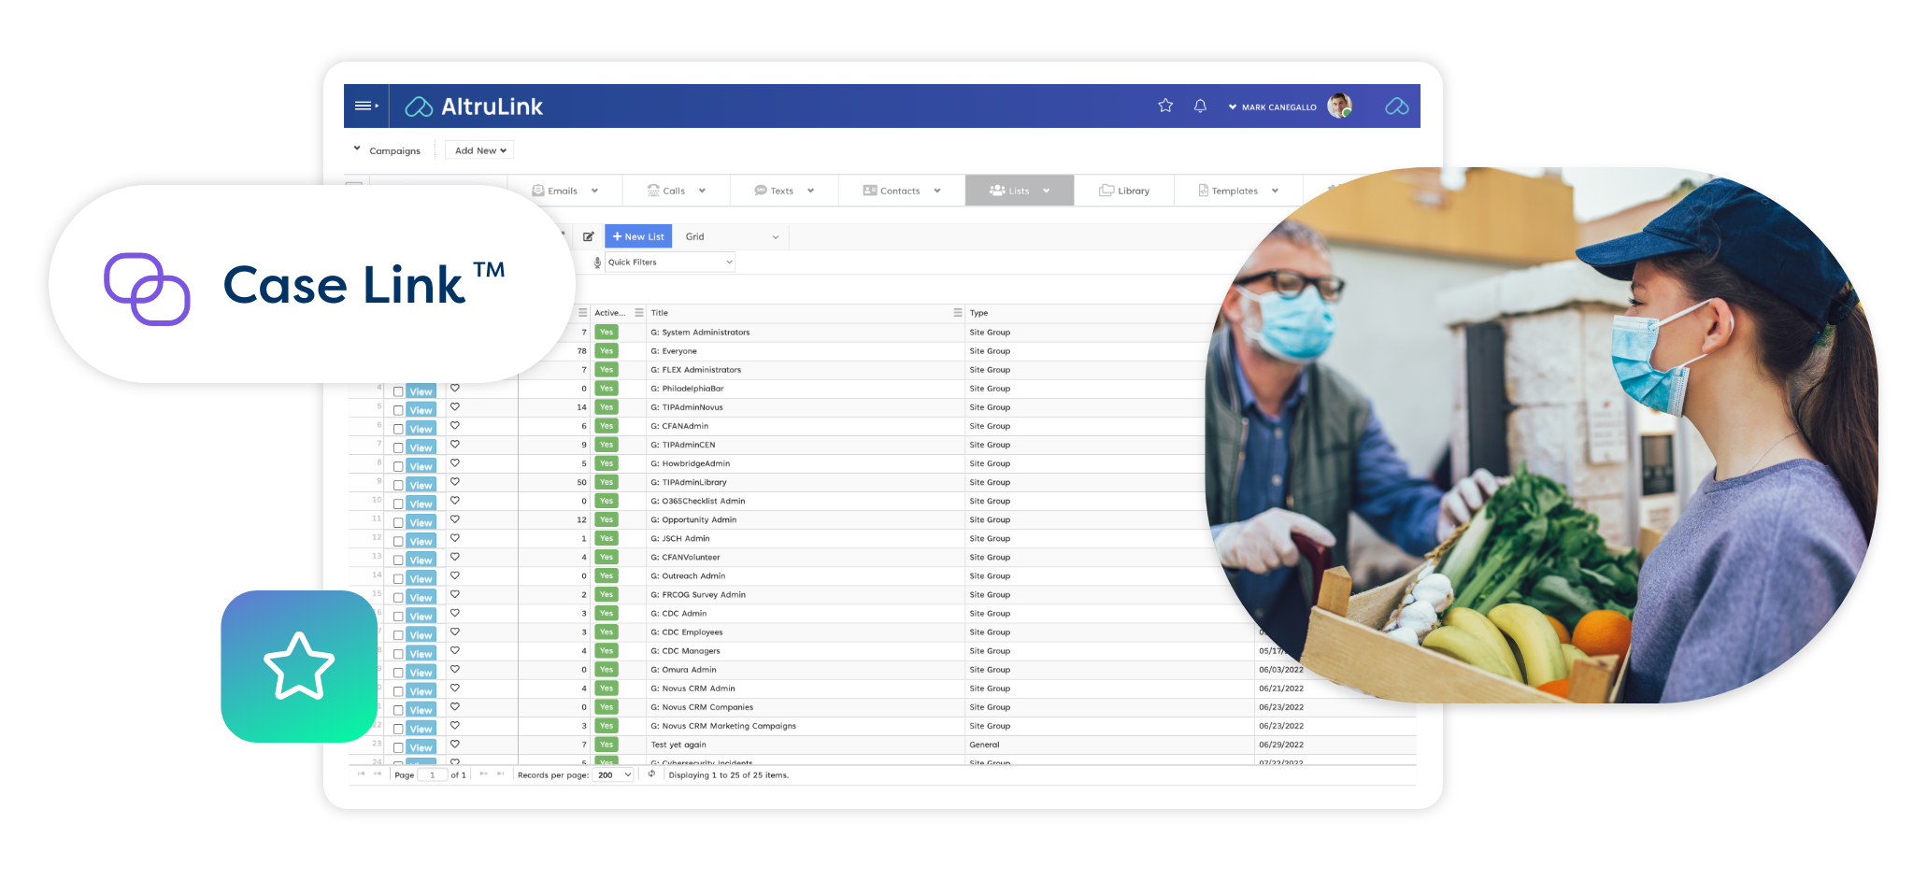Check the G: Novus CRM Admin row checkbox
Image resolution: width=1927 pixels, height=880 pixels.
[x=398, y=691]
